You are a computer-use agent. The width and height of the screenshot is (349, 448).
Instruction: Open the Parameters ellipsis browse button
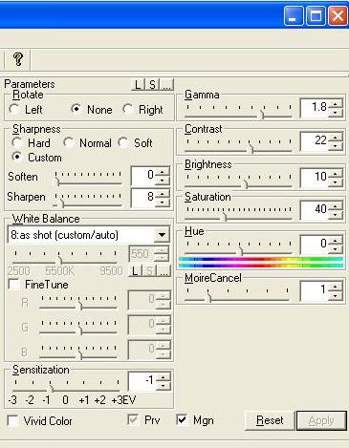pyautogui.click(x=166, y=85)
